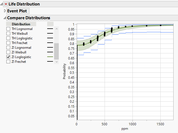The image size is (178, 133).
Task: Click the Event Plot title
Action: click(x=18, y=11)
